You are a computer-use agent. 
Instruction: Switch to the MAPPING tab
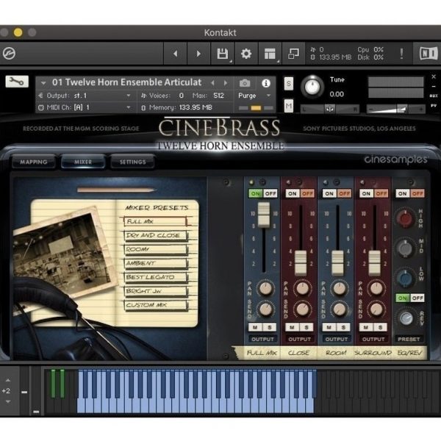(x=34, y=162)
